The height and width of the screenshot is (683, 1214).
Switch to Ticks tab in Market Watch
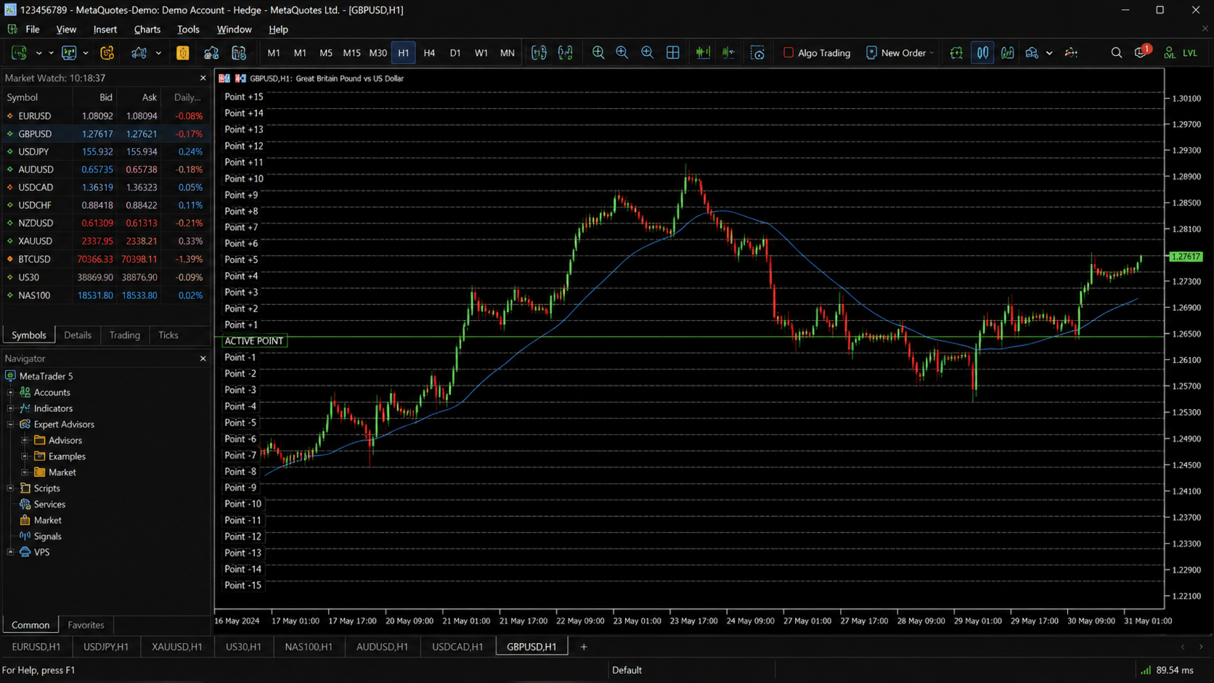[x=168, y=335]
